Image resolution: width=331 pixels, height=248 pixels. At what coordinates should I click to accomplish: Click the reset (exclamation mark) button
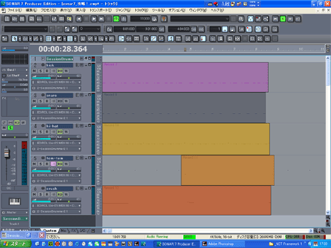124,19
